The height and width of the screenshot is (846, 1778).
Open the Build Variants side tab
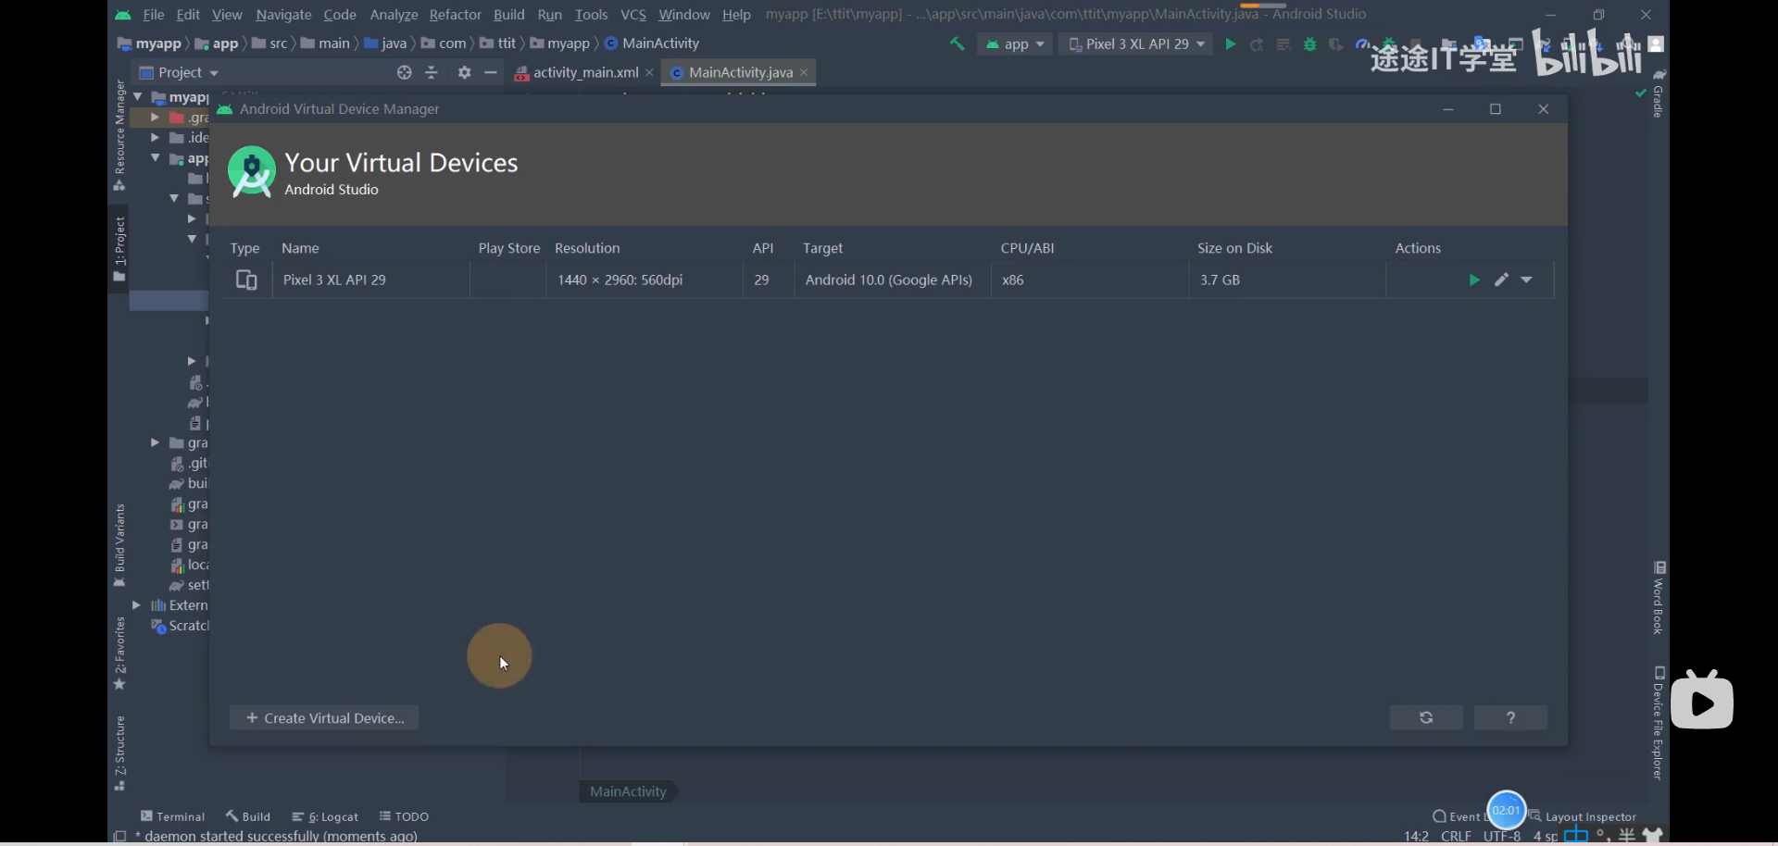119,546
